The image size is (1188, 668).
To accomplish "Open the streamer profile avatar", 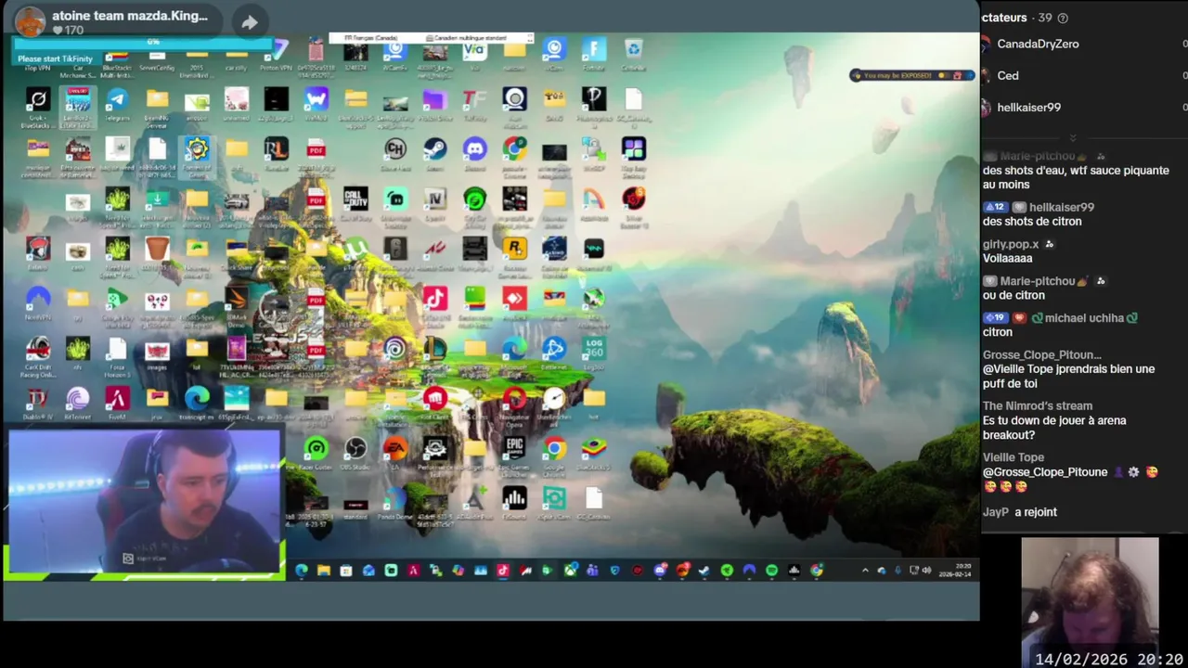I will point(31,20).
